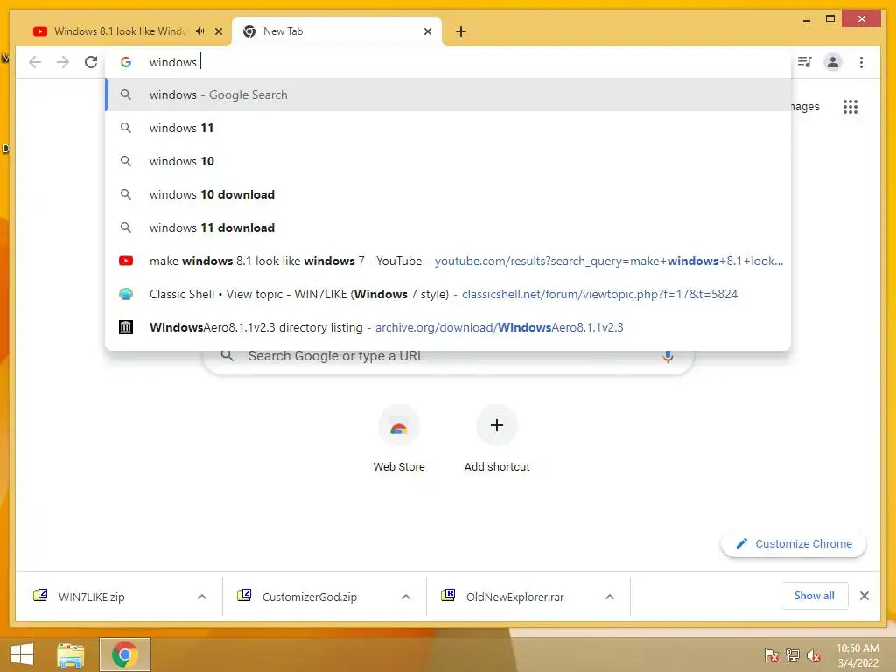Start voice search with microphone icon
The width and height of the screenshot is (896, 672).
click(x=668, y=357)
